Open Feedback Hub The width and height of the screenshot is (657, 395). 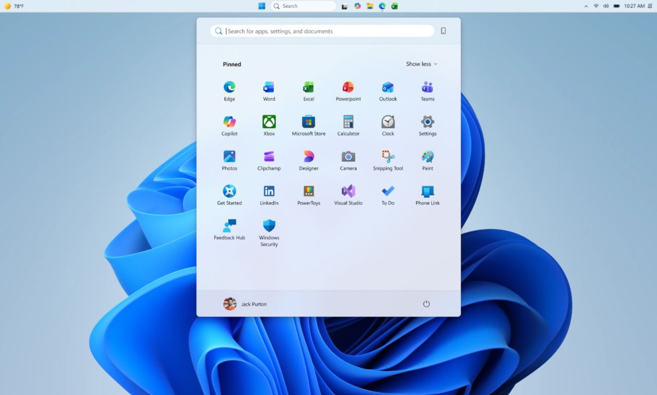229,230
